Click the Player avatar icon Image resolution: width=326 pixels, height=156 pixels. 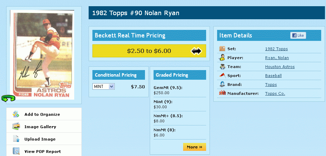tap(222, 58)
